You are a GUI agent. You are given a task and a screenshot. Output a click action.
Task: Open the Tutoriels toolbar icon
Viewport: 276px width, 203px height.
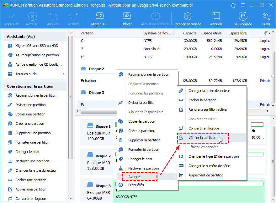tap(216, 19)
